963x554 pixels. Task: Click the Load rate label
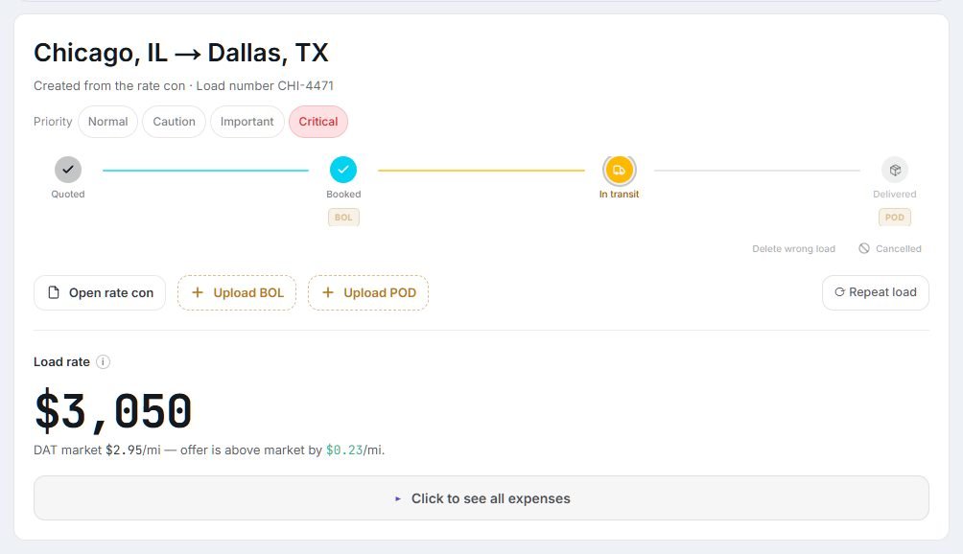point(61,362)
